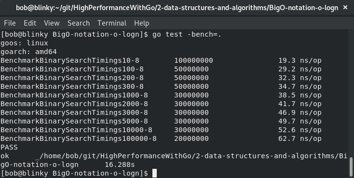Click the BenchmarkBinarySearchTimings100000-8 line

coord(161,138)
